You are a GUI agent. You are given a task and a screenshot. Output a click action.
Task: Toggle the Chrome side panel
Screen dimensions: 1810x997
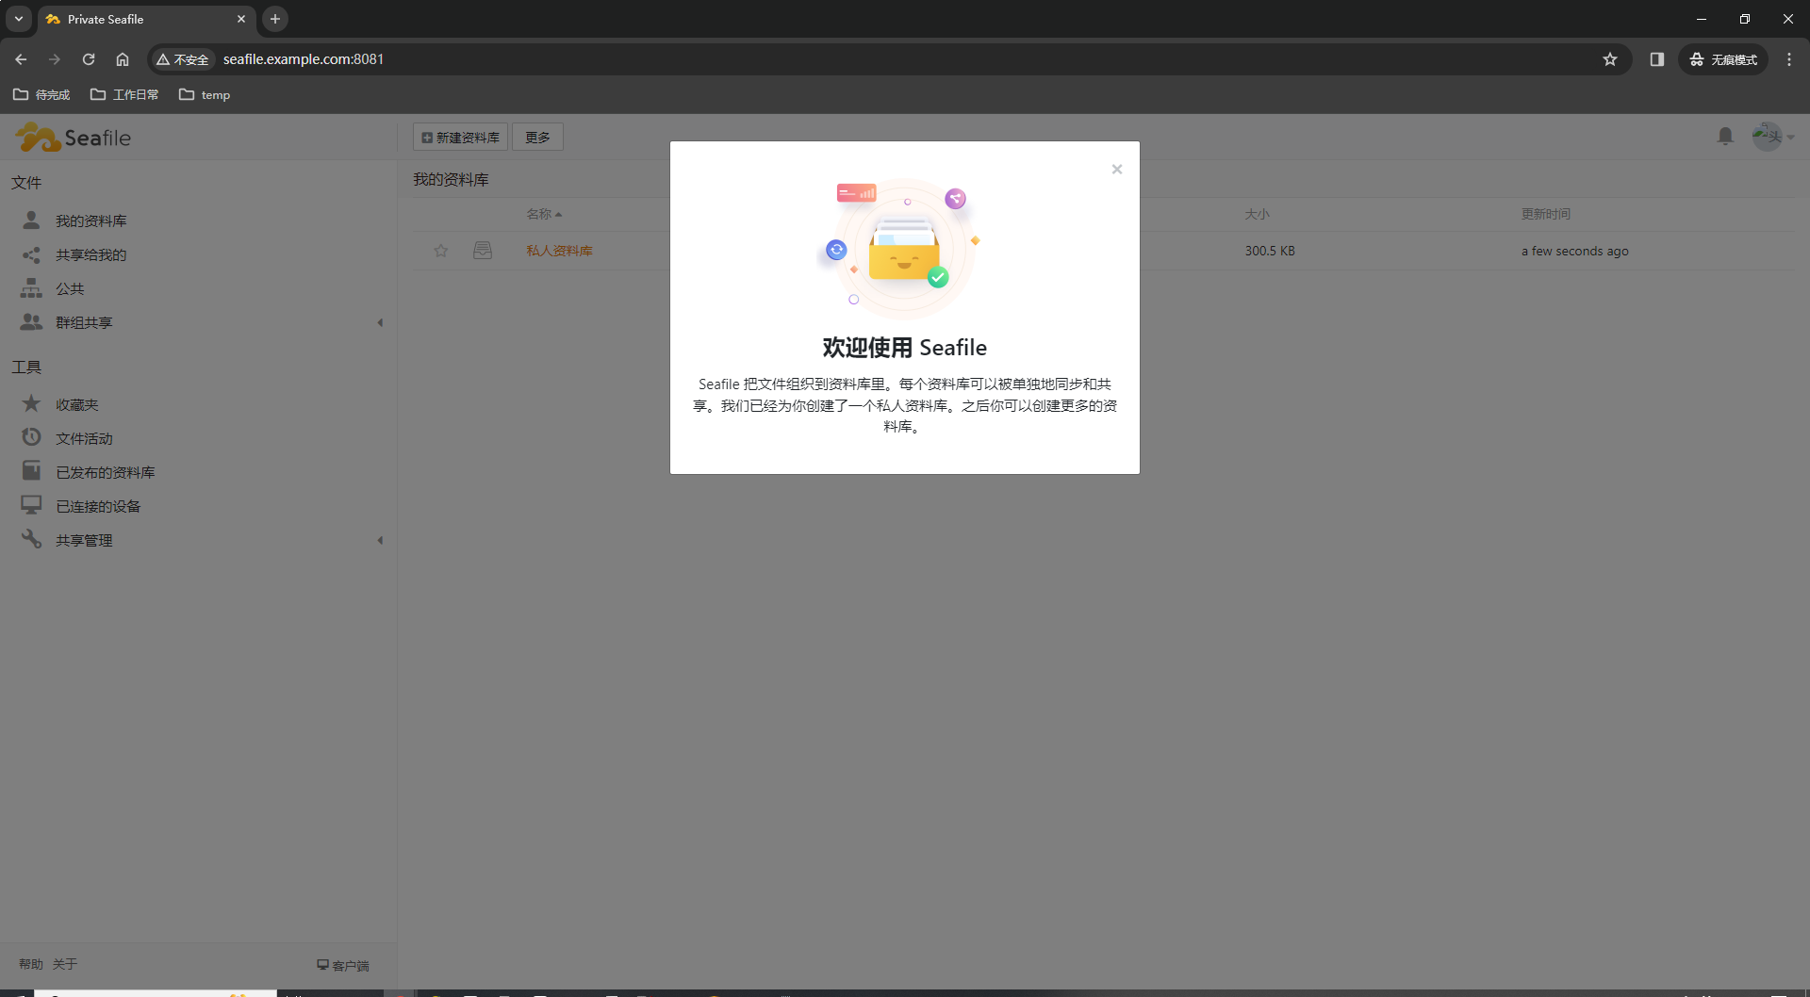point(1656,58)
